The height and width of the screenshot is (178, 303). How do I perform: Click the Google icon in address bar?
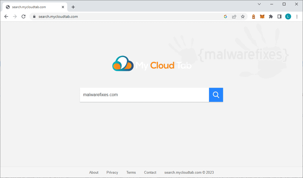[225, 17]
